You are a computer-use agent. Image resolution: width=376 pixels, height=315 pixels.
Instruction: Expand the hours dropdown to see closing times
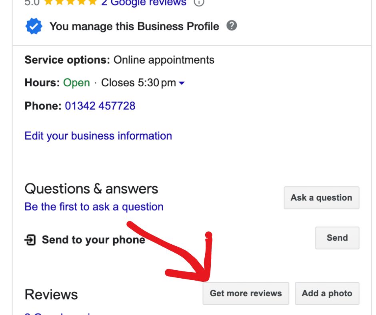181,83
